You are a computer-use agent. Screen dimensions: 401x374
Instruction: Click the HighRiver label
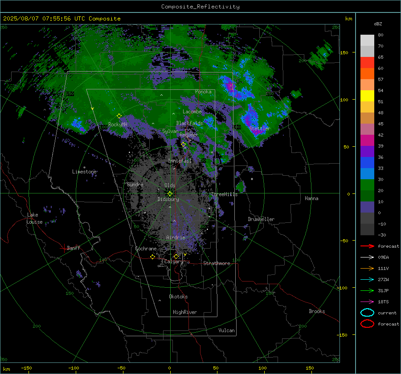[x=185, y=312]
